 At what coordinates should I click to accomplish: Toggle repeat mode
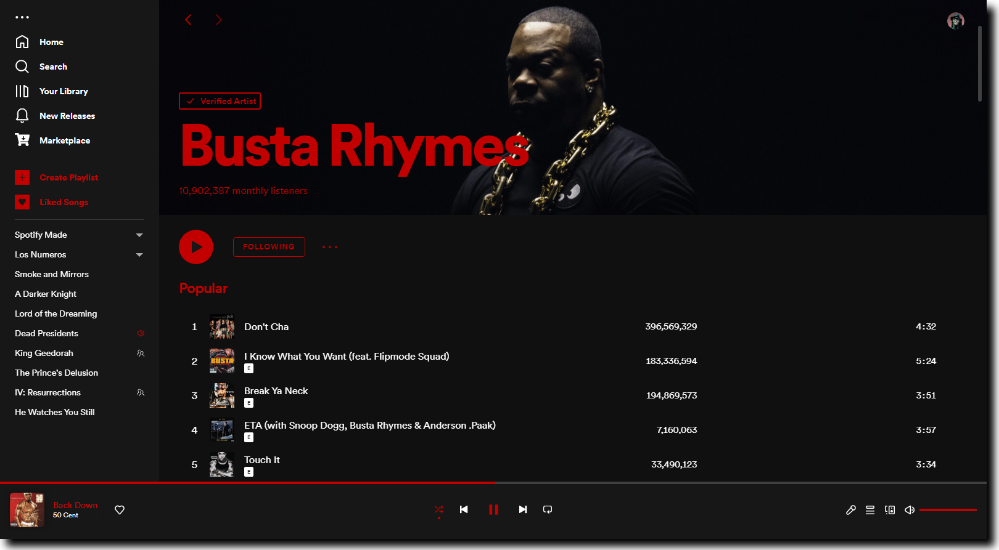(x=548, y=509)
